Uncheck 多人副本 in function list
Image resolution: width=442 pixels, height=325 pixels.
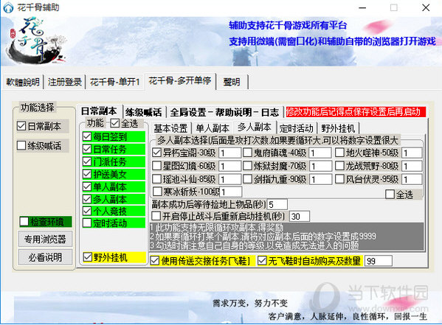pyautogui.click(x=87, y=199)
